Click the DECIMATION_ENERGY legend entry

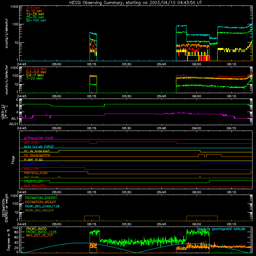point(41,198)
